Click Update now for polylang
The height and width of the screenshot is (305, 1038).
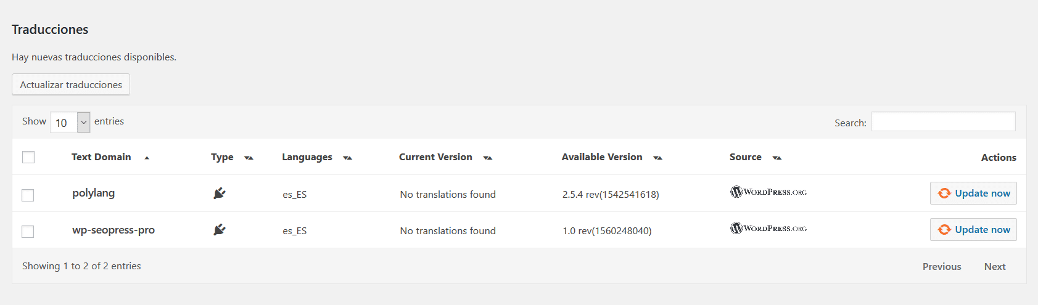click(973, 193)
